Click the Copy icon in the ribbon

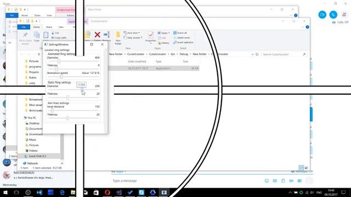click(x=37, y=37)
